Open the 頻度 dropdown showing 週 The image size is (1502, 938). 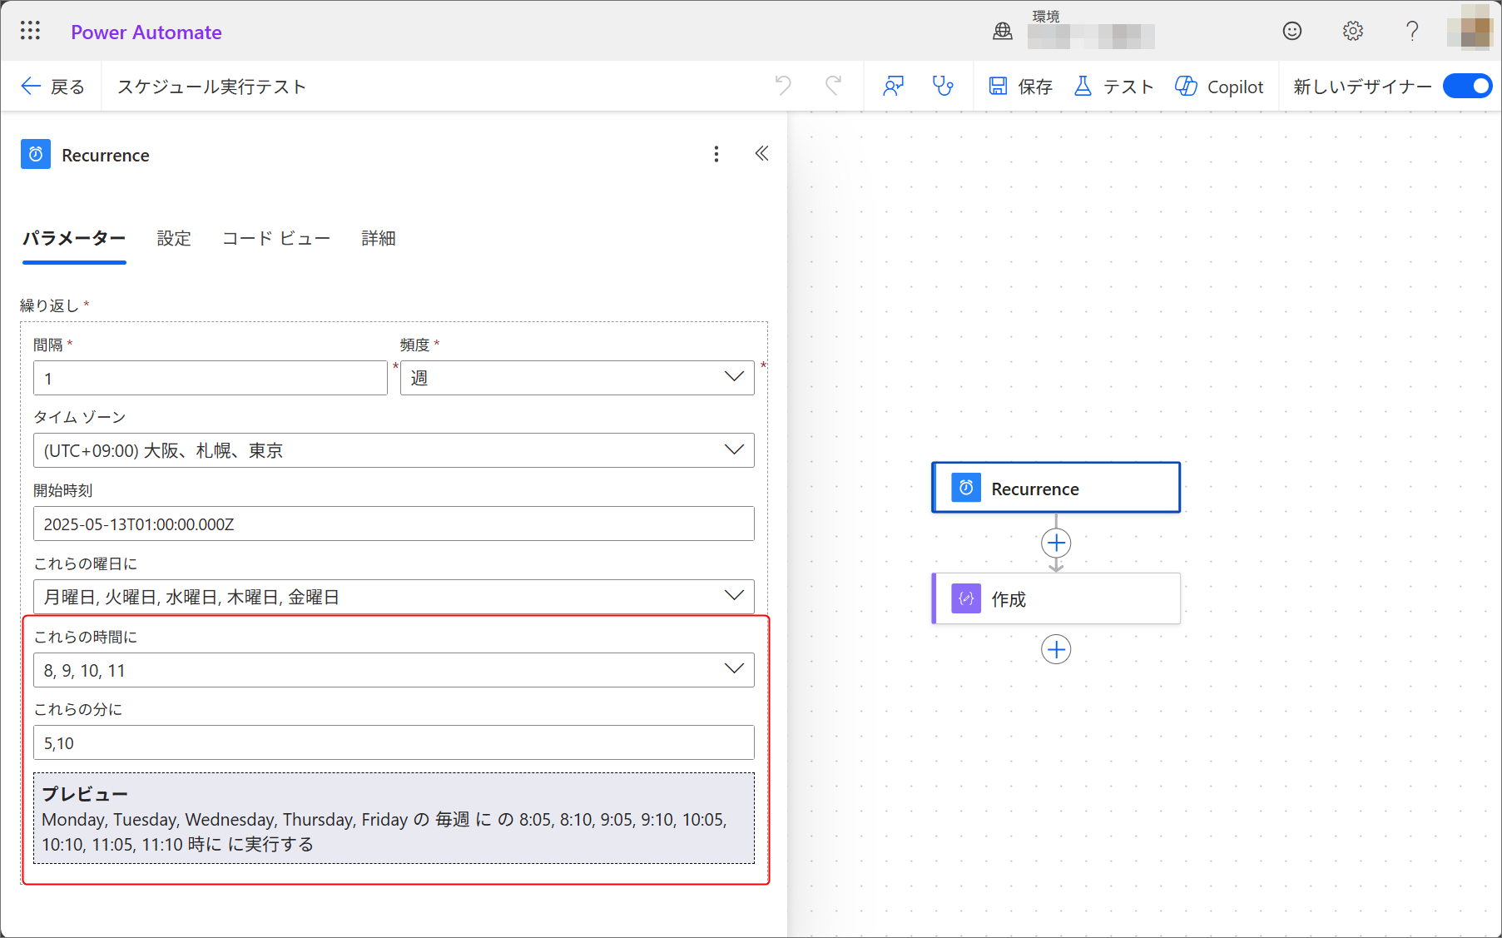point(578,378)
